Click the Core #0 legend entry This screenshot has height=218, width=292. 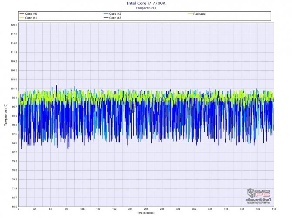point(28,14)
